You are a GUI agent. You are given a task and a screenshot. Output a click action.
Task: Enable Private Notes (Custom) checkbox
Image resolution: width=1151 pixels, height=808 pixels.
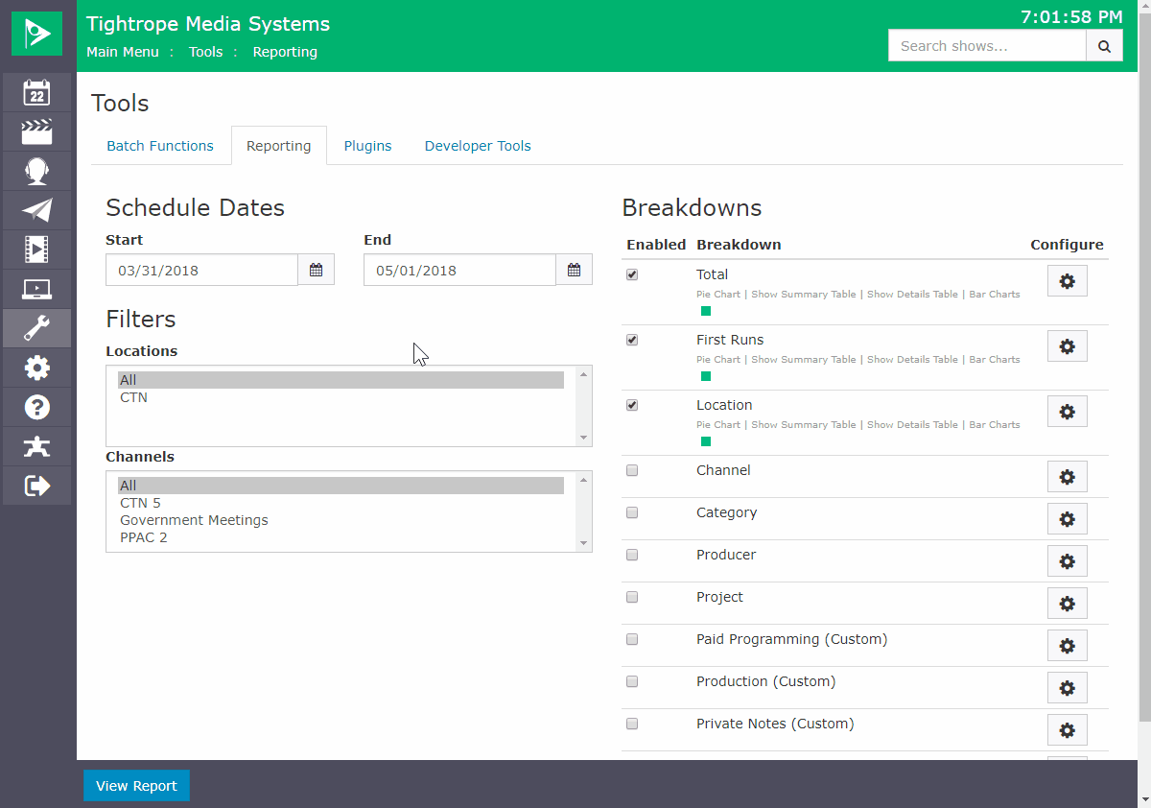point(632,724)
